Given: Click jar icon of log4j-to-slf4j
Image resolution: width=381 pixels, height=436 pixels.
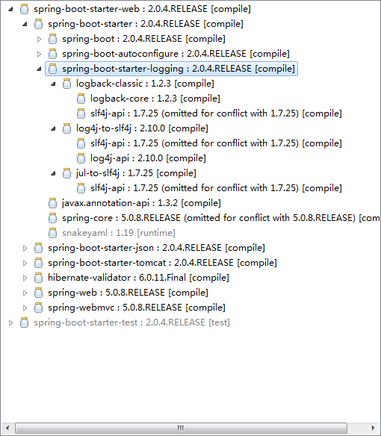Looking at the screenshot, I should click(x=66, y=128).
